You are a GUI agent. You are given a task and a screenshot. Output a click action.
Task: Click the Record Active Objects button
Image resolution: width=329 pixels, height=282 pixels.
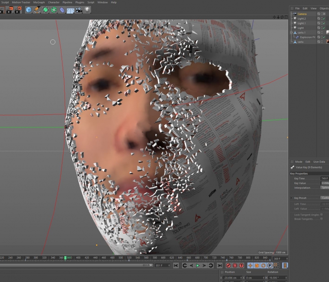pos(228,265)
